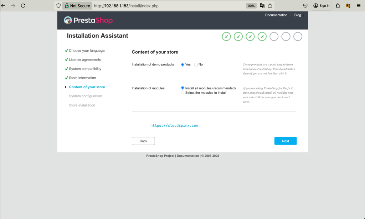Viewport: 365px width, 219px height.
Task: Open Documentation in the header
Action: (x=276, y=15)
